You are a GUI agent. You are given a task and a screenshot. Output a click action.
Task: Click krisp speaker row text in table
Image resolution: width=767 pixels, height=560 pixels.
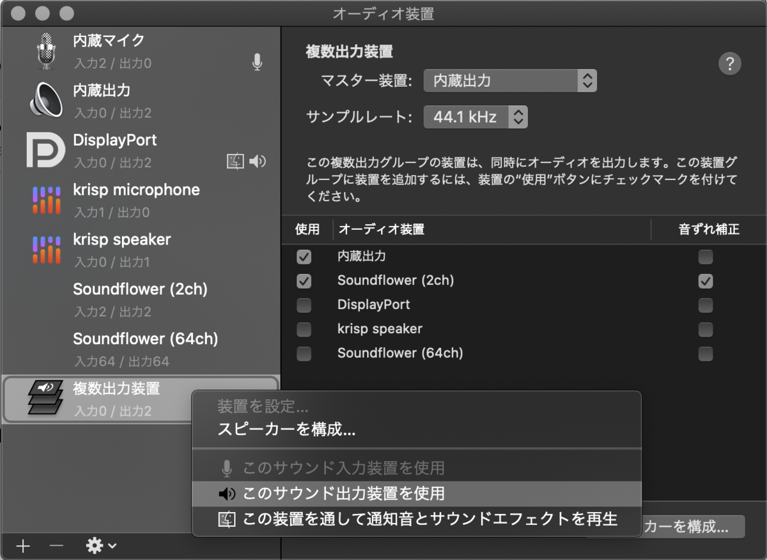click(x=380, y=329)
